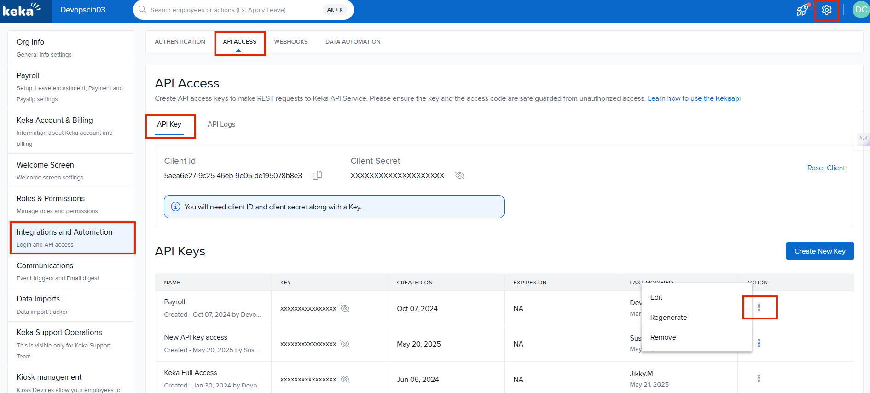Image resolution: width=870 pixels, height=393 pixels.
Task: Show the Keka Full Access key
Action: [345, 379]
